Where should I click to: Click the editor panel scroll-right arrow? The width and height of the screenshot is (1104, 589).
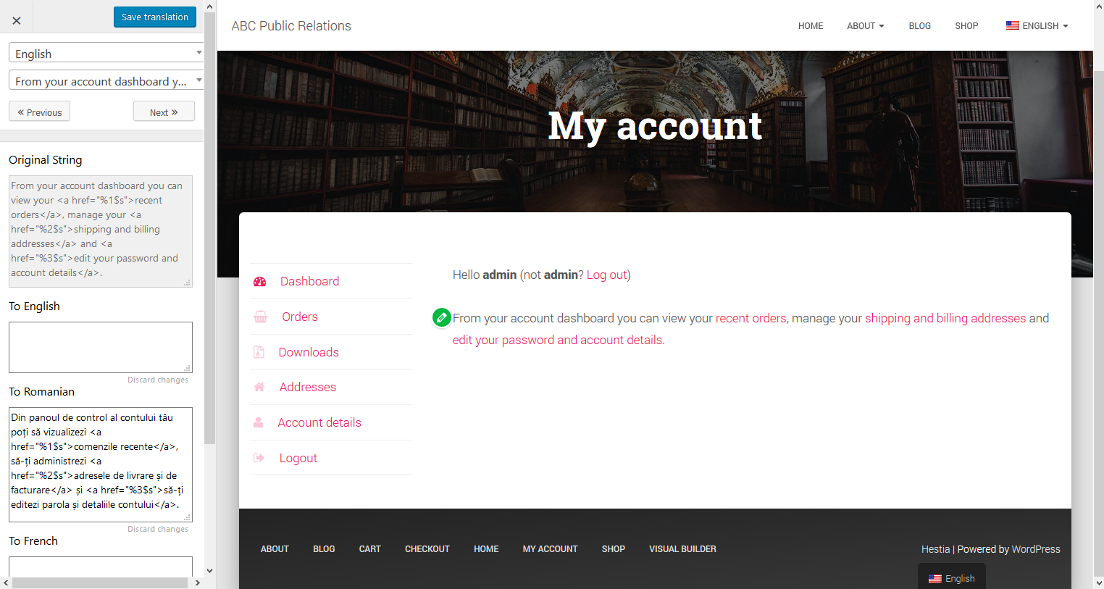tap(198, 583)
